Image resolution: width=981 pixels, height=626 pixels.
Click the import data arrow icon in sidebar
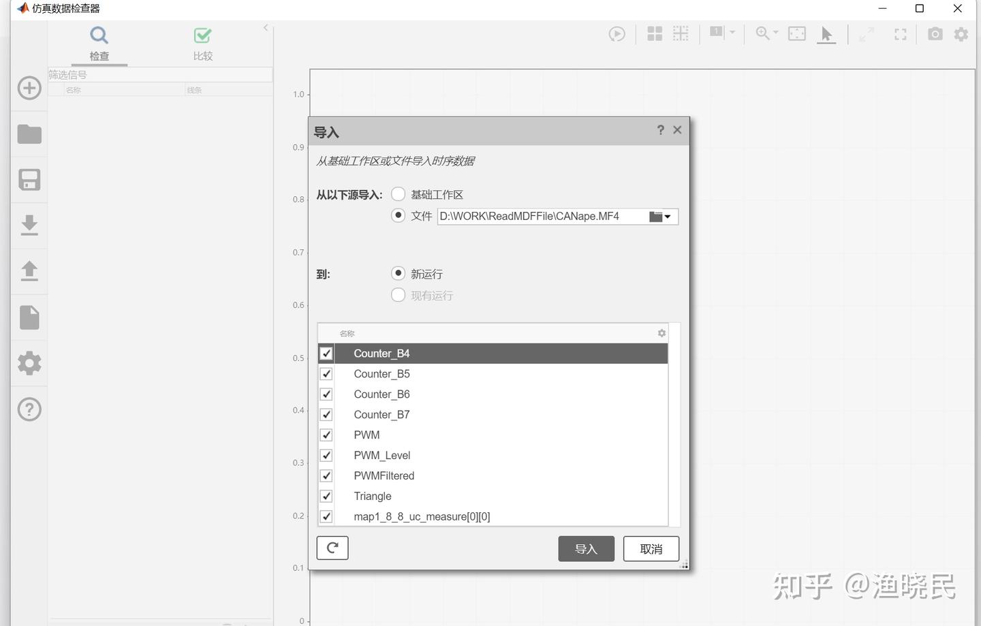(29, 225)
